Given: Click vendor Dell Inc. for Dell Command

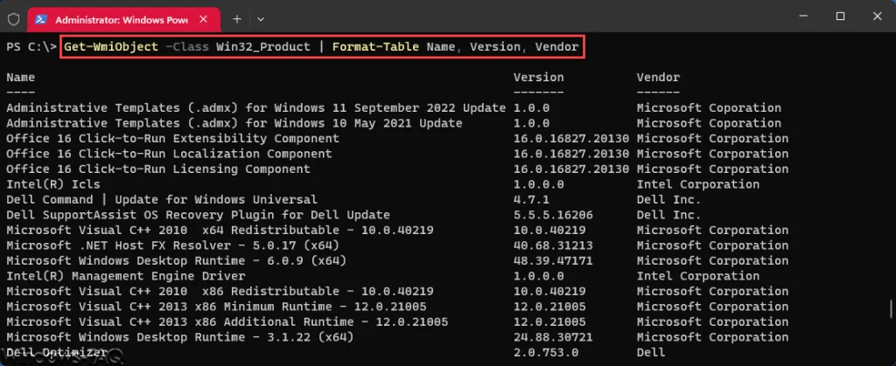Looking at the screenshot, I should point(668,199).
